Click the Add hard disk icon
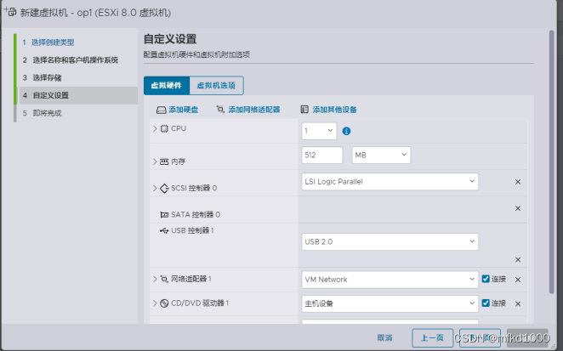This screenshot has width=563, height=351. (162, 110)
